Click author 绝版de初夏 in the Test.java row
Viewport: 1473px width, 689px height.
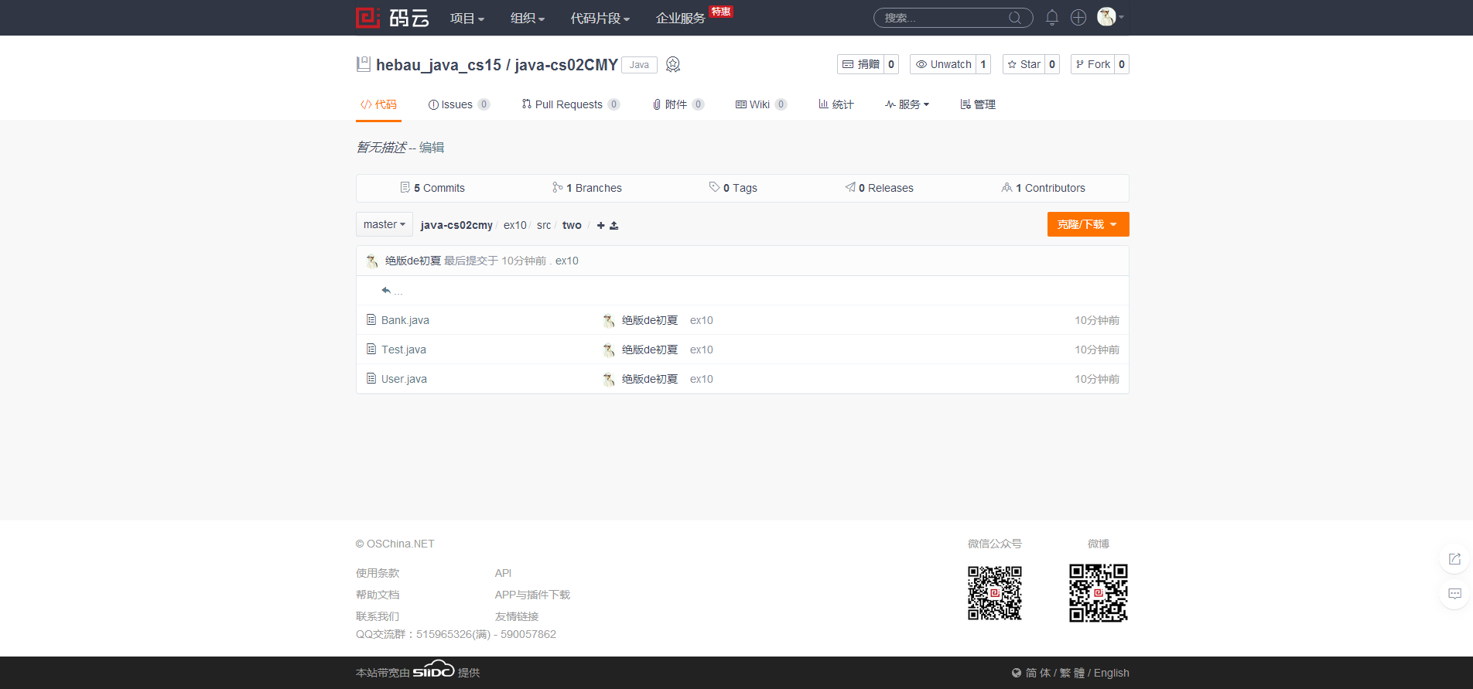click(650, 350)
